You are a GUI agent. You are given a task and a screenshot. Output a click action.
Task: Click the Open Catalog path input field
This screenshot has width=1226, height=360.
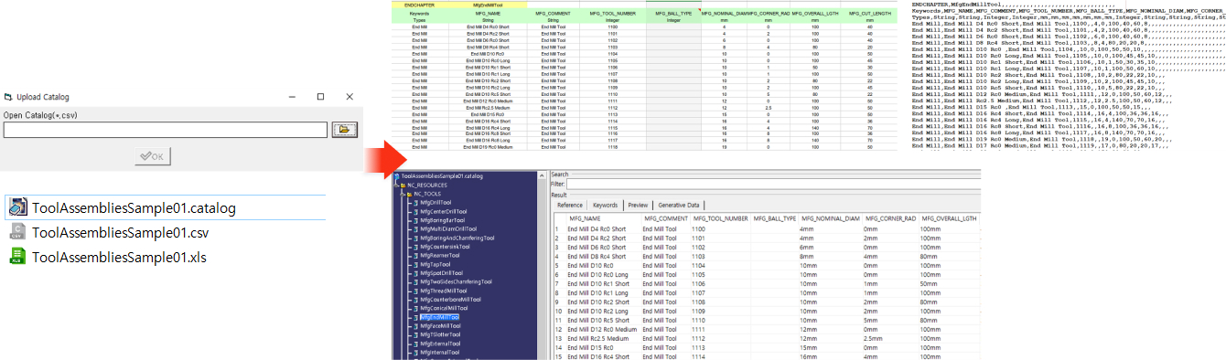tap(165, 131)
